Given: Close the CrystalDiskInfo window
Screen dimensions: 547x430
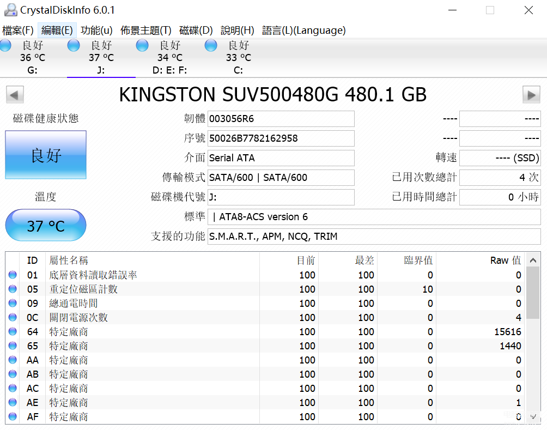Looking at the screenshot, I should [528, 10].
